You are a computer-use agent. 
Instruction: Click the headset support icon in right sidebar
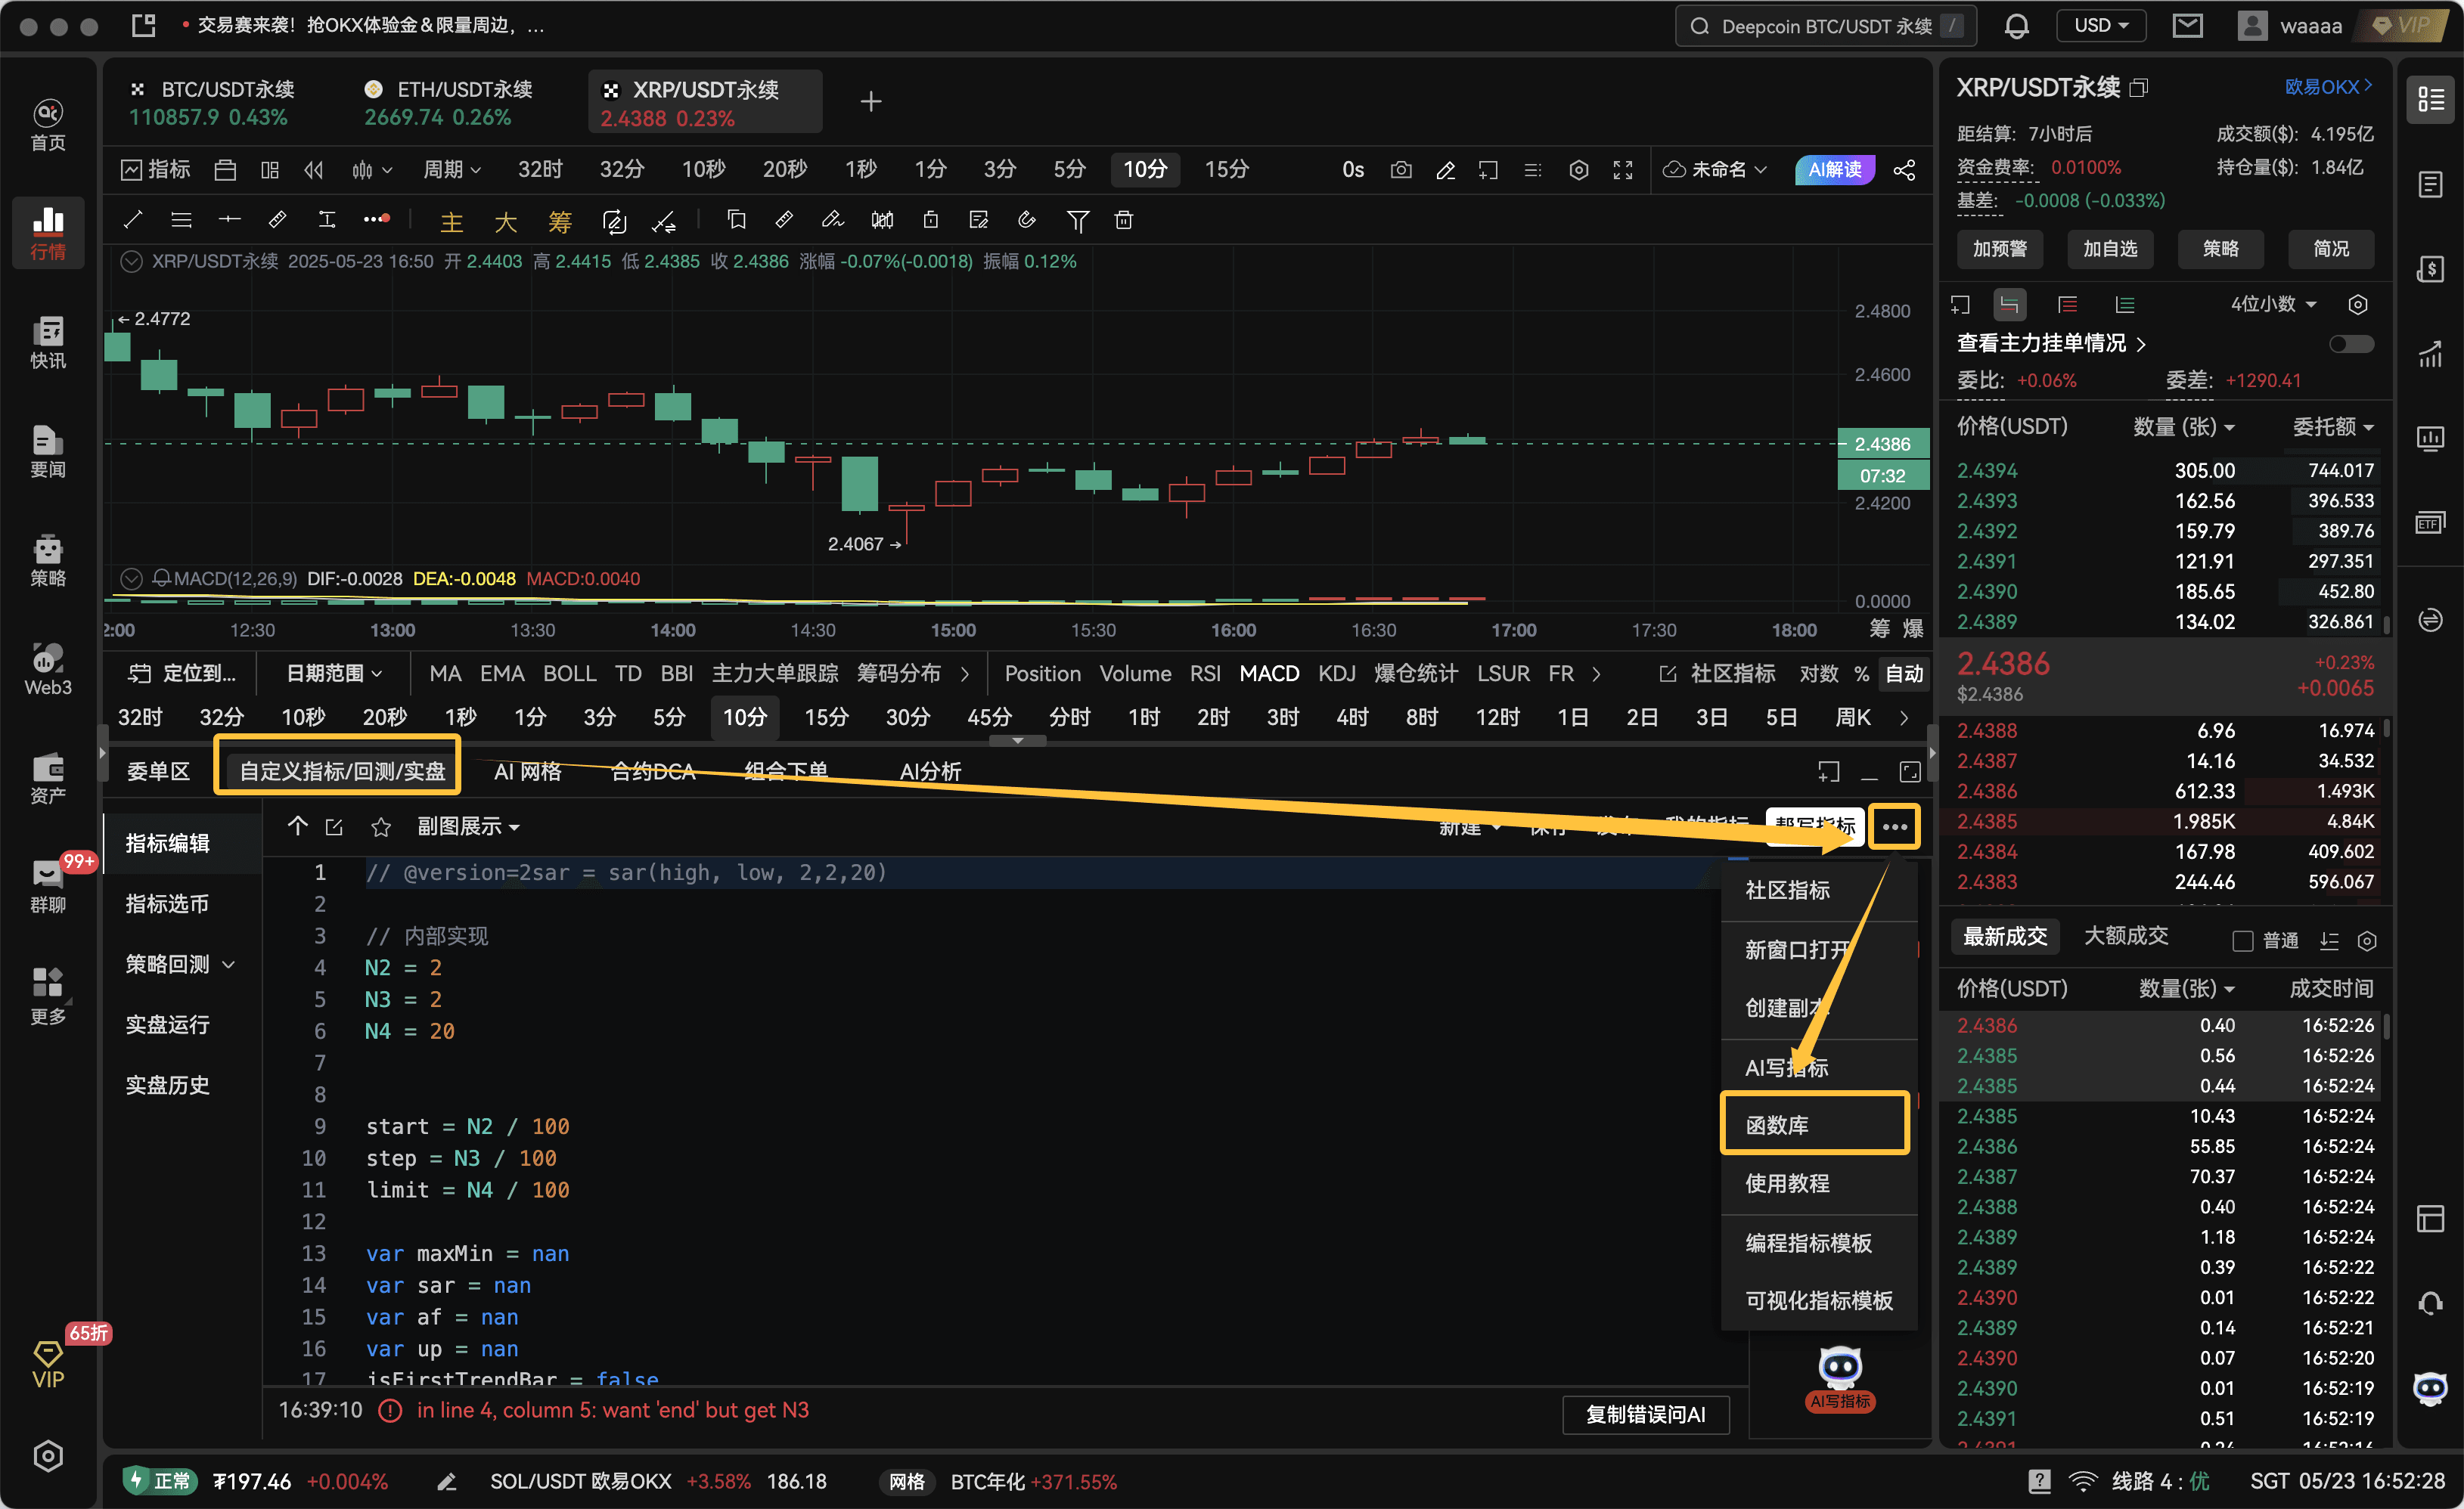pos(2430,1304)
